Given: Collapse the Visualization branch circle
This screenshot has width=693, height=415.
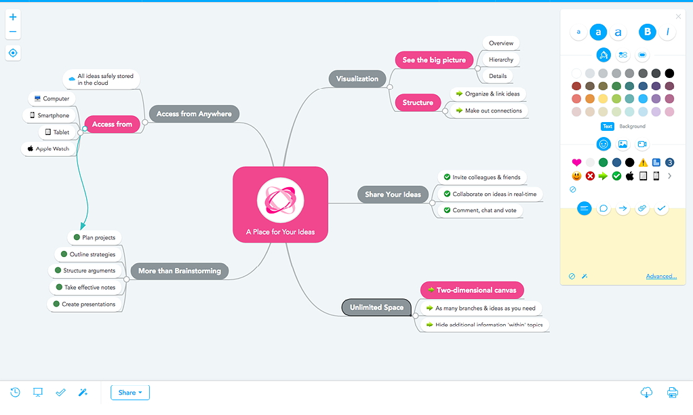Looking at the screenshot, I should coord(390,87).
